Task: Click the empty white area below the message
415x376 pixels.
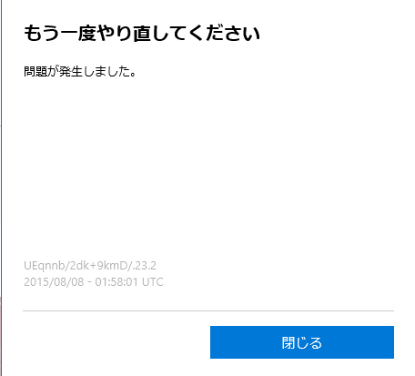Action: click(208, 167)
